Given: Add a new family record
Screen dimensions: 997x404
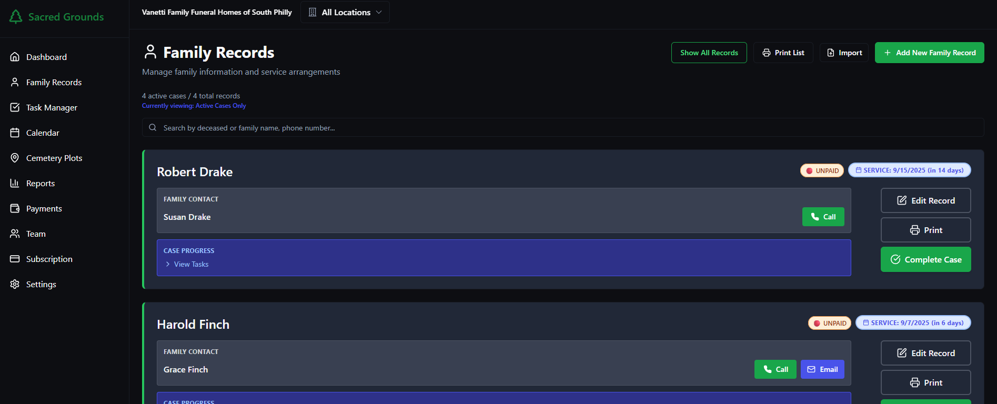Looking at the screenshot, I should tap(930, 53).
